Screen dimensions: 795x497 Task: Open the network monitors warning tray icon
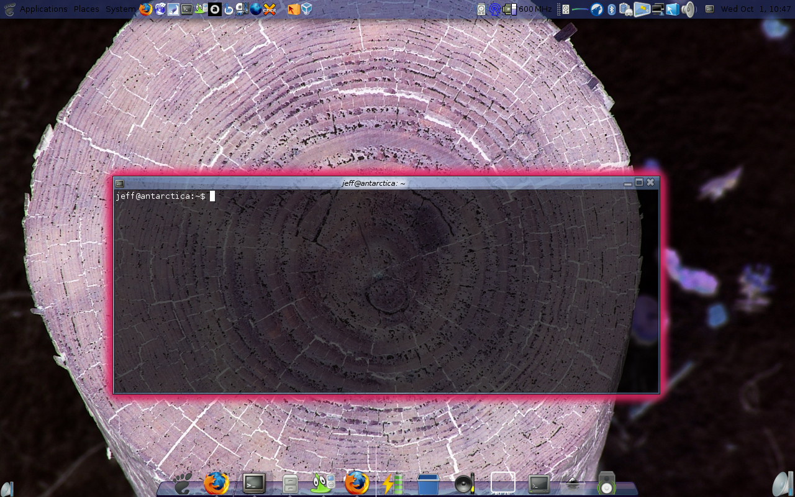tap(658, 9)
